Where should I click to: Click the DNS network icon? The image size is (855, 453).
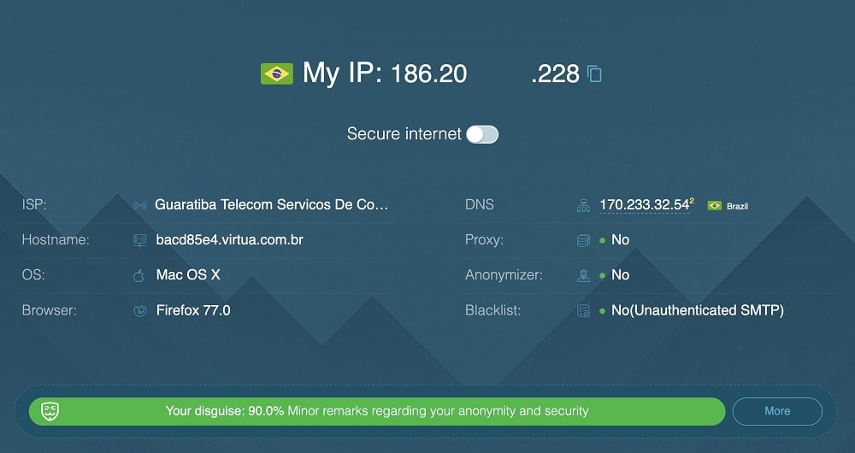tap(583, 205)
